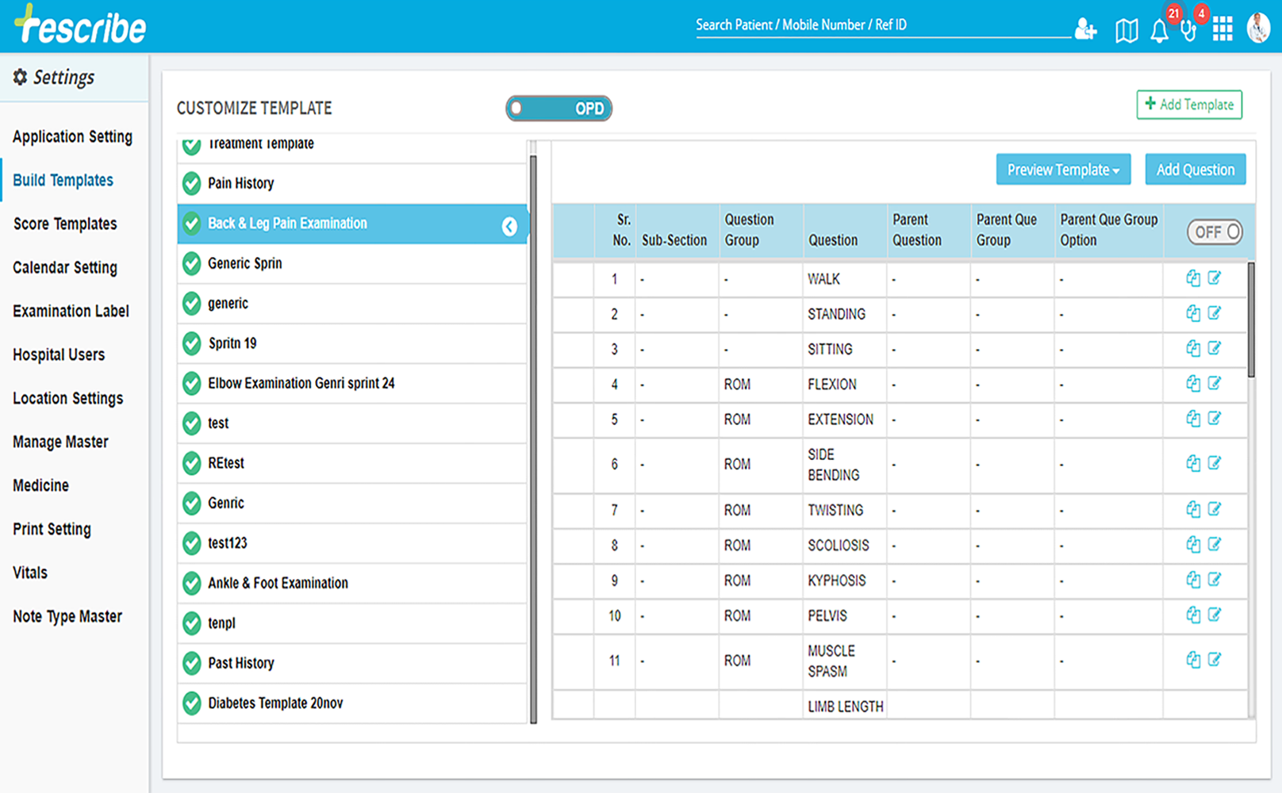1282x793 pixels.
Task: Copy the STANDING question row
Action: click(1193, 313)
